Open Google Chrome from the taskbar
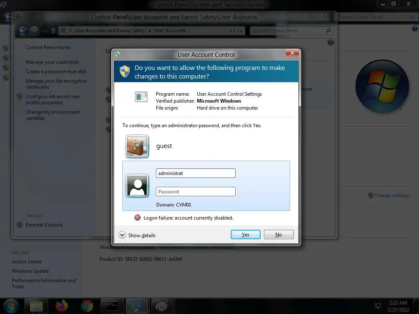419x314 pixels. [x=87, y=306]
